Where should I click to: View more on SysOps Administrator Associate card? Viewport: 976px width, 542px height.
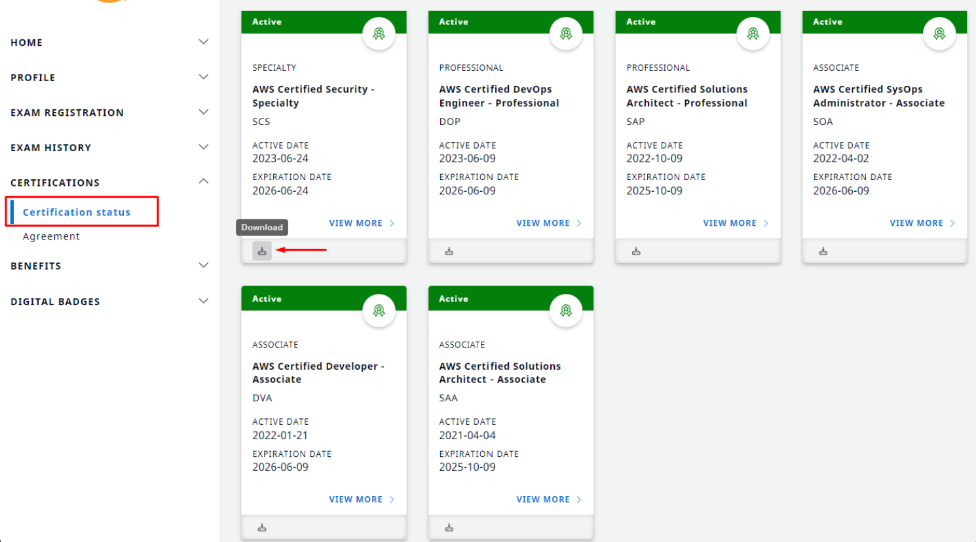coord(922,223)
